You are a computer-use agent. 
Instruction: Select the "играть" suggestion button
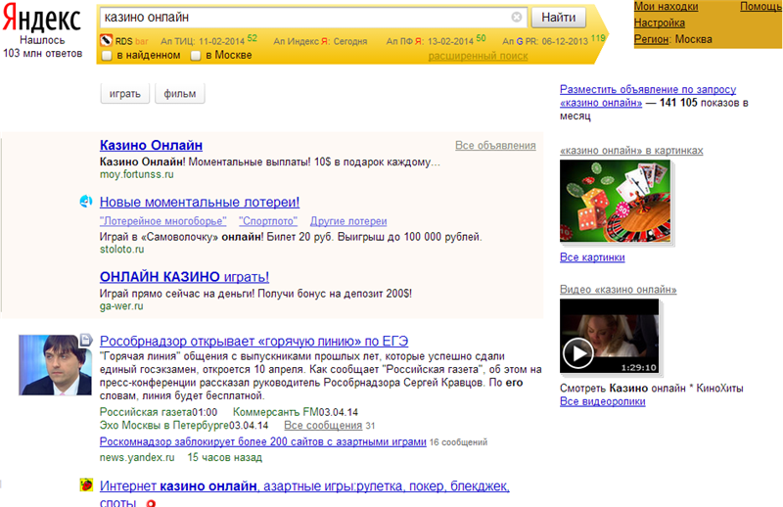125,93
